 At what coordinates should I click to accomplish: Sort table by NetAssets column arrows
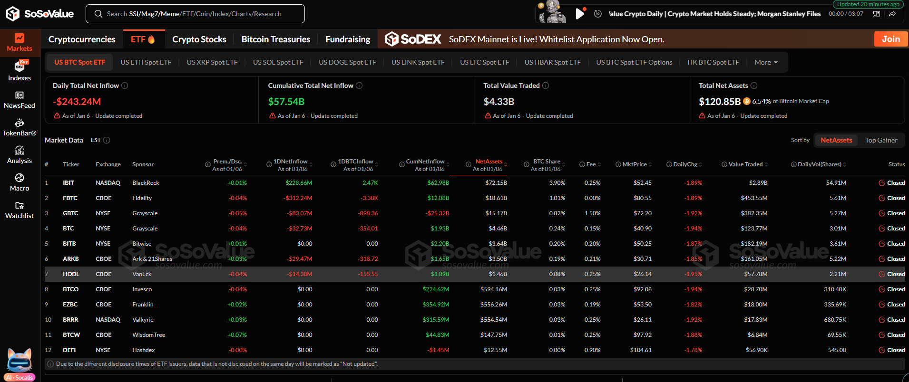click(506, 164)
